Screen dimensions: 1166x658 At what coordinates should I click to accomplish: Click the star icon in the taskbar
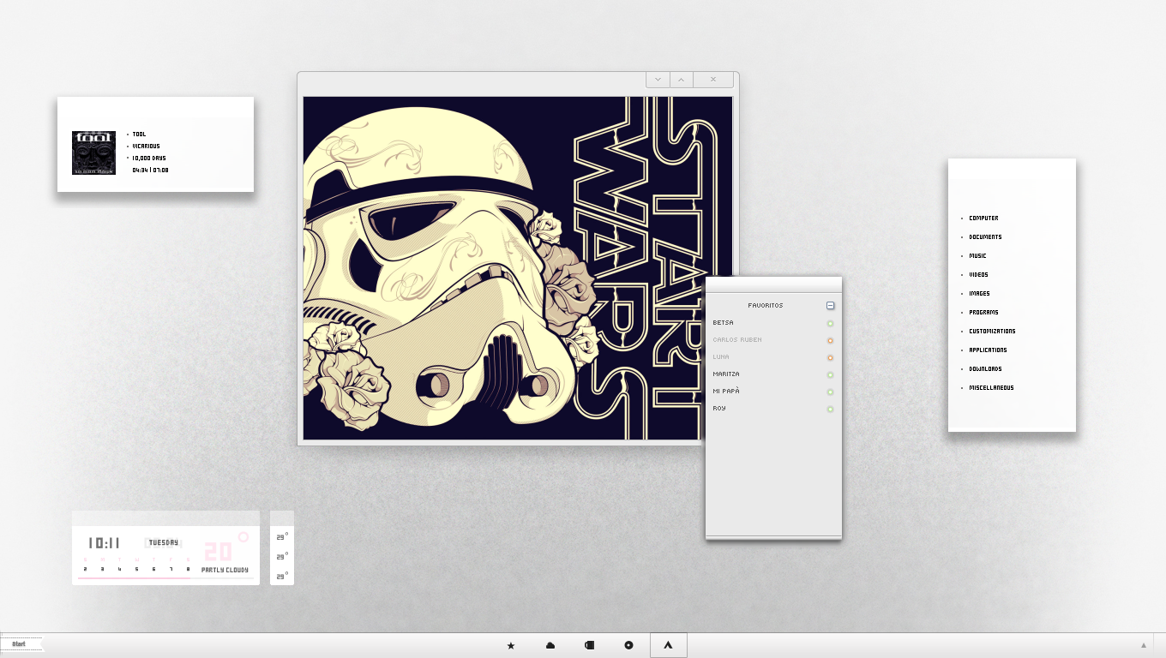pyautogui.click(x=511, y=645)
